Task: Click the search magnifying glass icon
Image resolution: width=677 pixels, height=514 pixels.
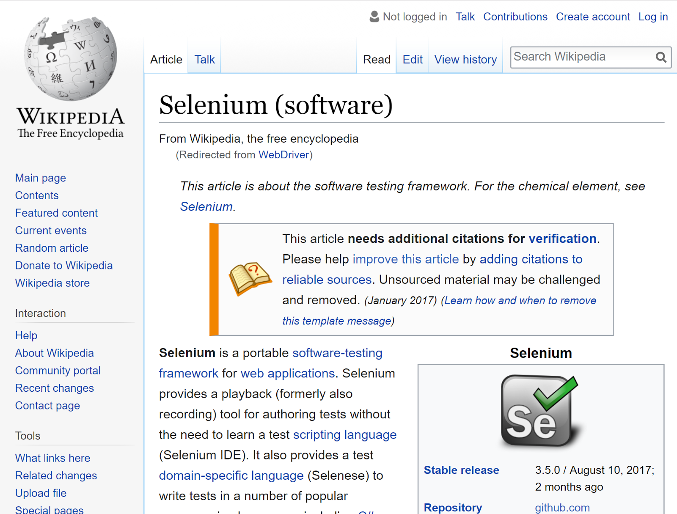Action: tap(661, 57)
